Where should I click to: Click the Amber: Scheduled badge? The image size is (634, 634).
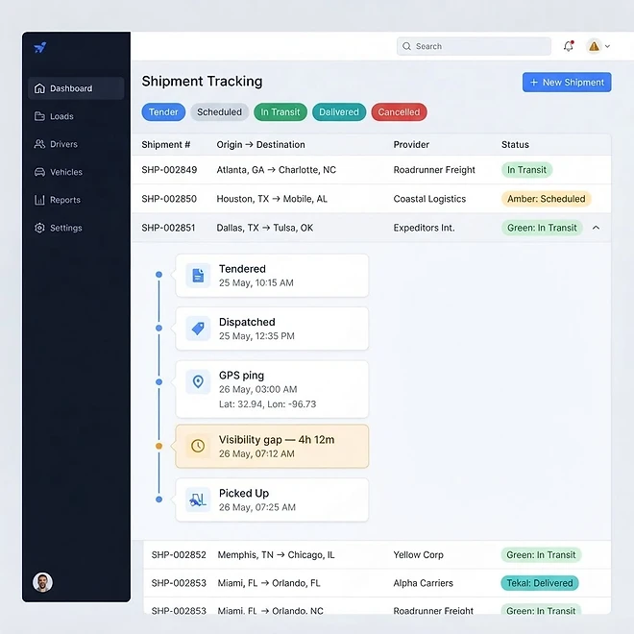tap(547, 199)
